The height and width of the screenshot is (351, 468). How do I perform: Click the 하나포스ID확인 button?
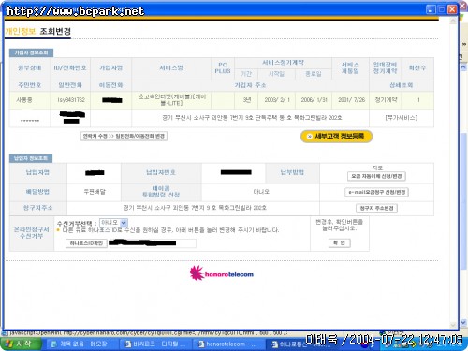click(86, 243)
